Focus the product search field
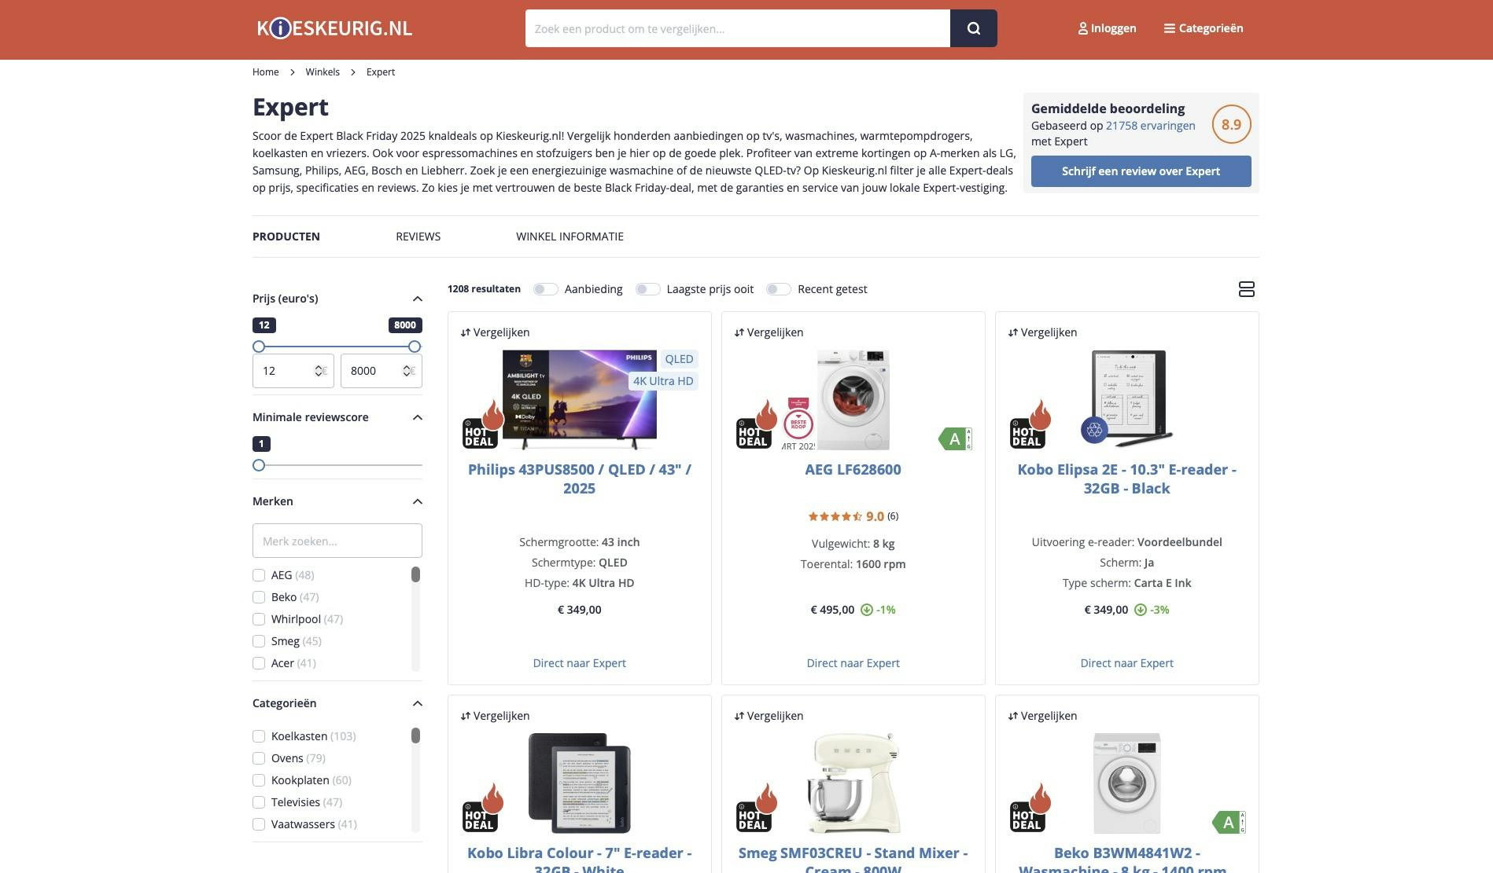 (738, 28)
